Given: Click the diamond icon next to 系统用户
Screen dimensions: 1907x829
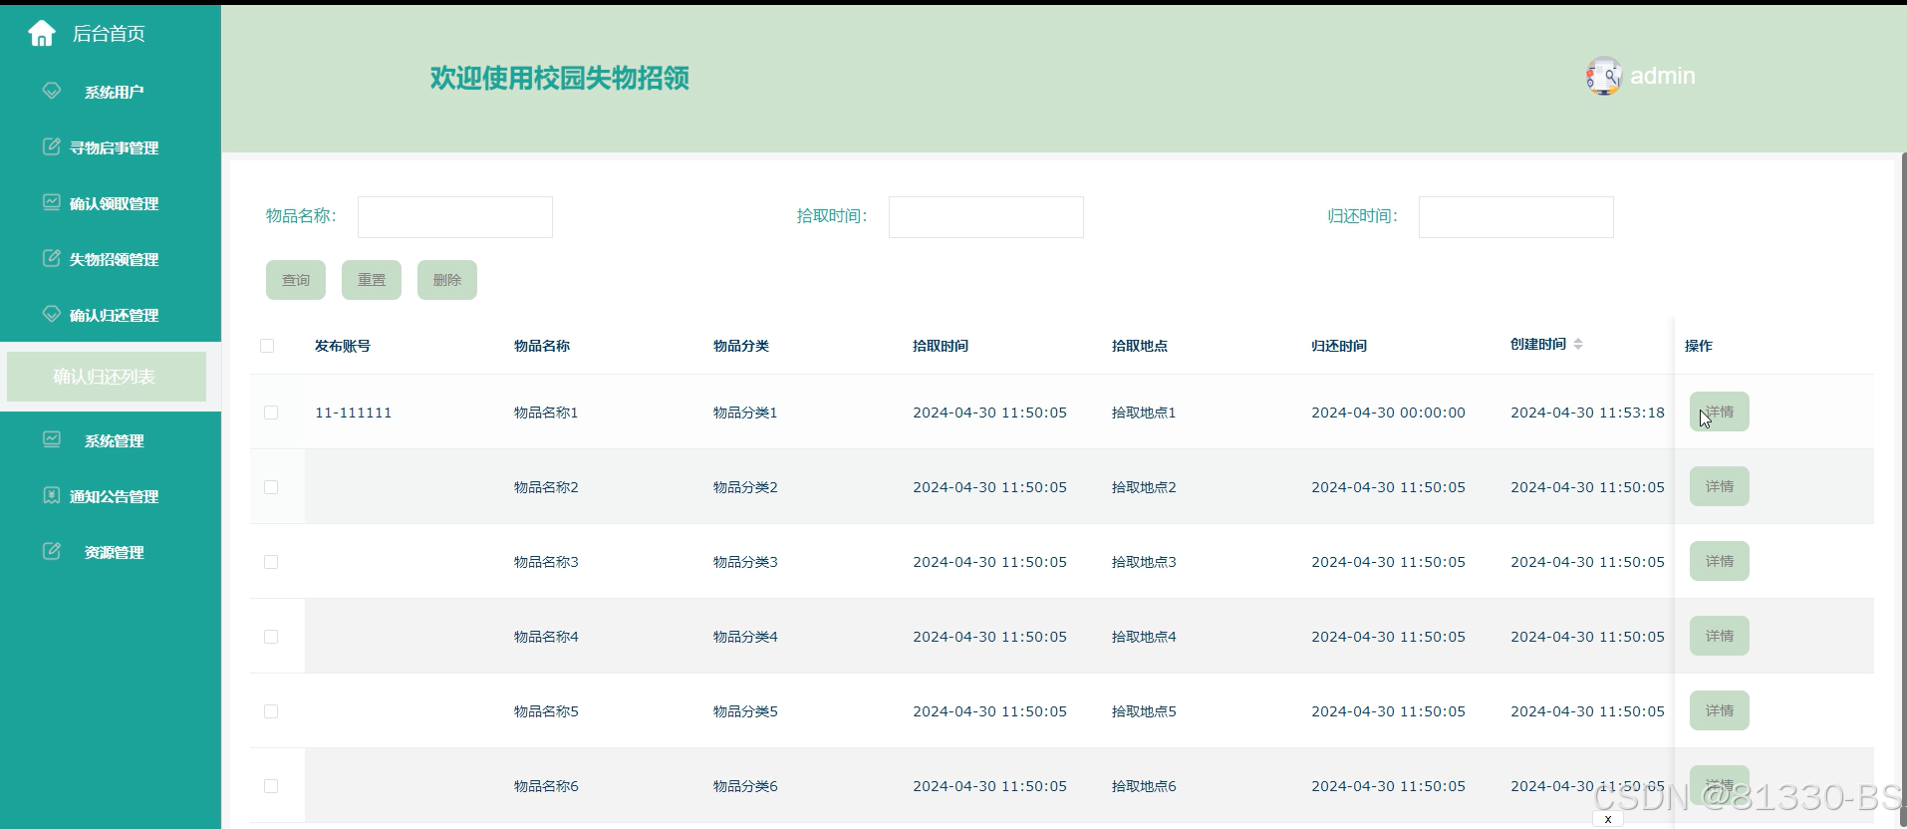Looking at the screenshot, I should tap(52, 91).
